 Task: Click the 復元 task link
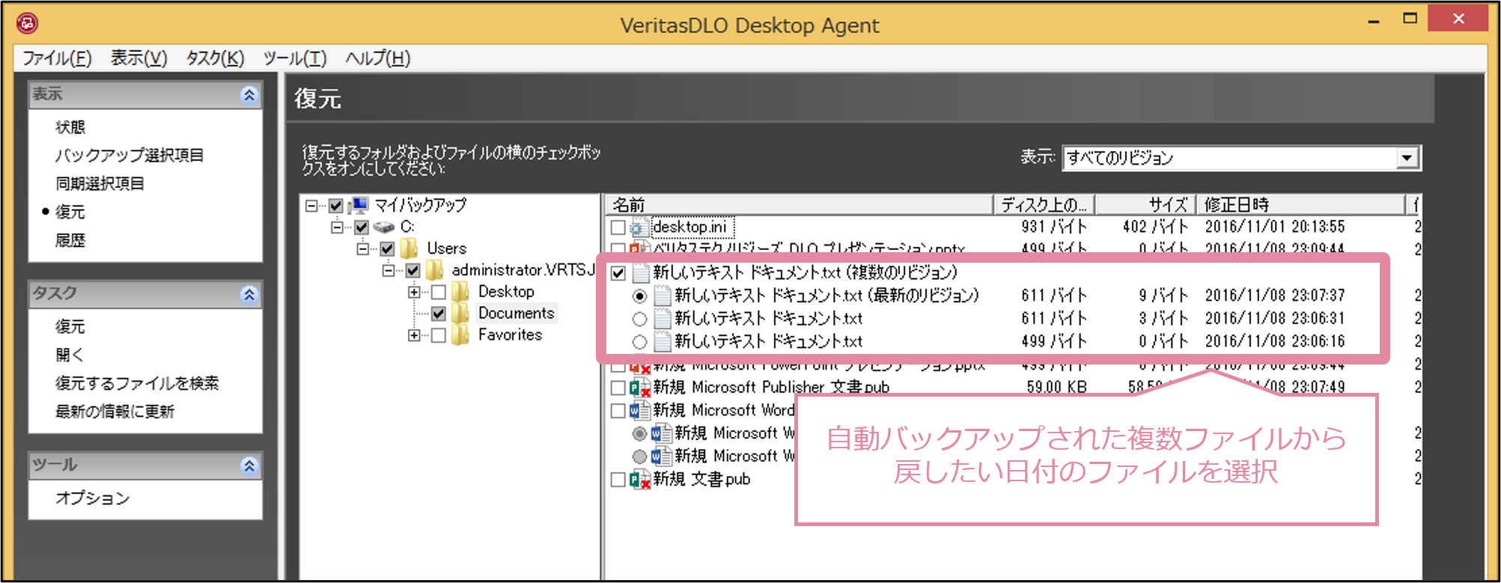pos(70,327)
